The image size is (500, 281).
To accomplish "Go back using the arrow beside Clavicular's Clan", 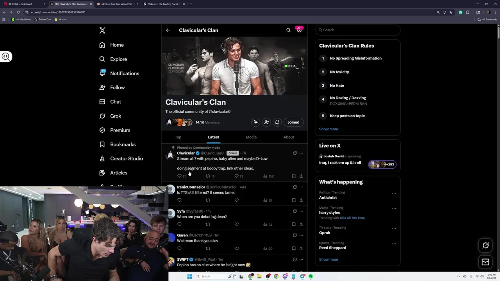I will (x=168, y=30).
